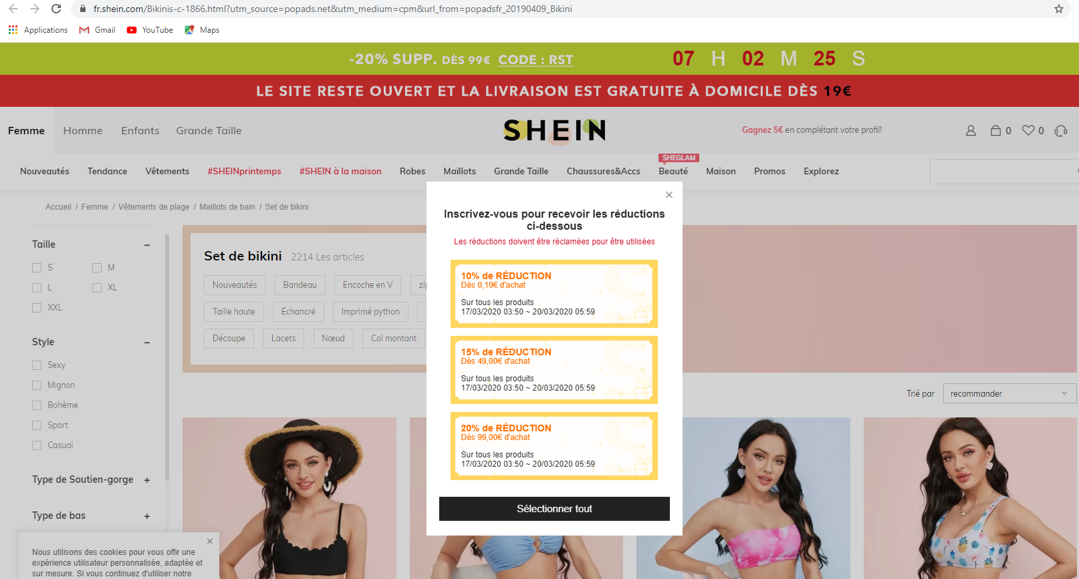Open the black bikini with hat product thumbnail
This screenshot has height=579, width=1079.
click(x=289, y=498)
